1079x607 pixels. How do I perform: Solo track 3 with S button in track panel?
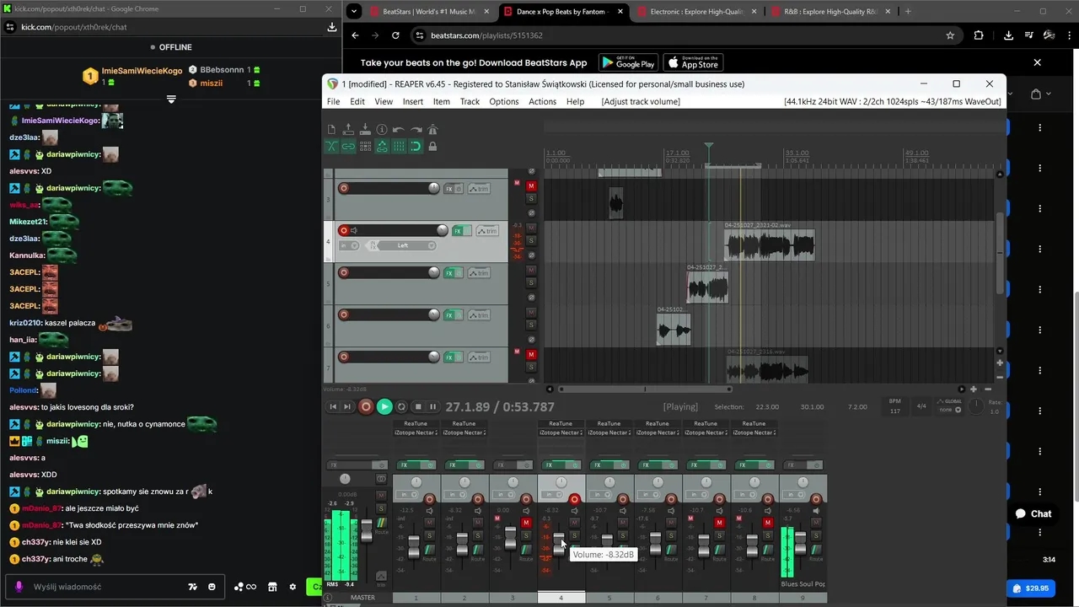click(x=531, y=198)
